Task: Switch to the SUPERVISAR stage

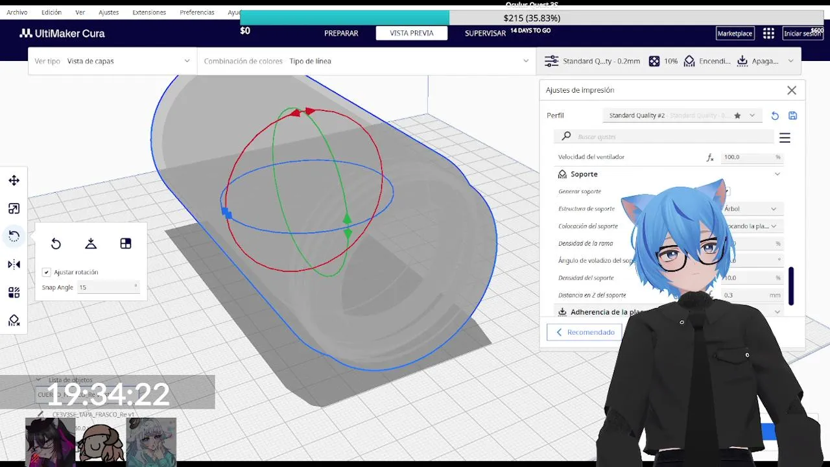Action: (x=485, y=33)
